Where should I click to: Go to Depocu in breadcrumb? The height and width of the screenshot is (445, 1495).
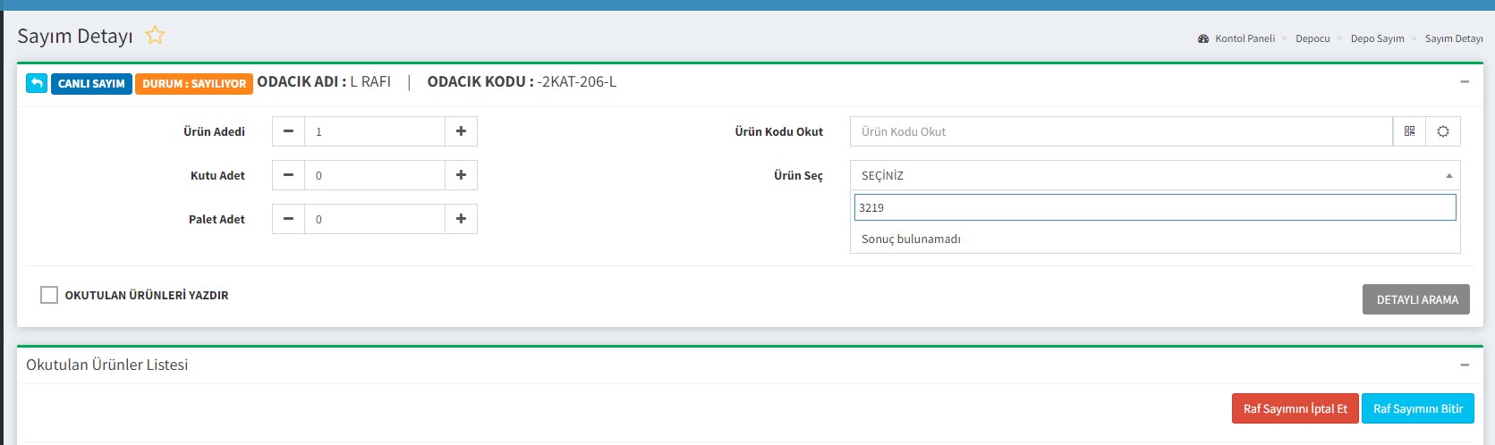pyautogui.click(x=1312, y=38)
